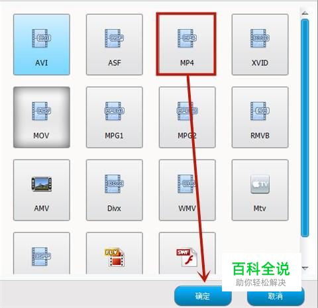Select the MPG2 format tile
This screenshot has height=308, width=318.
point(187,117)
